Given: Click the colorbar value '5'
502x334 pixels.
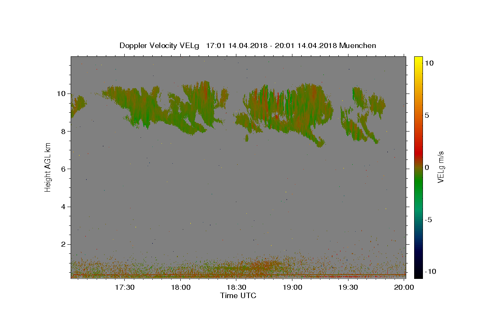Looking at the screenshot, I should tap(427, 115).
